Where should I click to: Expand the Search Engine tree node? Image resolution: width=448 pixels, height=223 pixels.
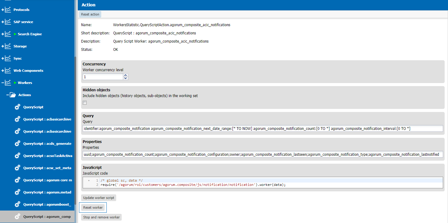(3, 34)
